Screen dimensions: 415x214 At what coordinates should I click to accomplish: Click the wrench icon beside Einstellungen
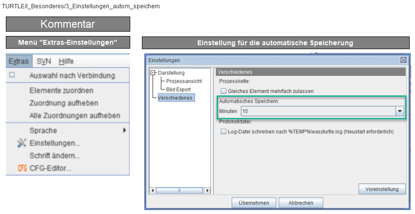click(x=21, y=143)
